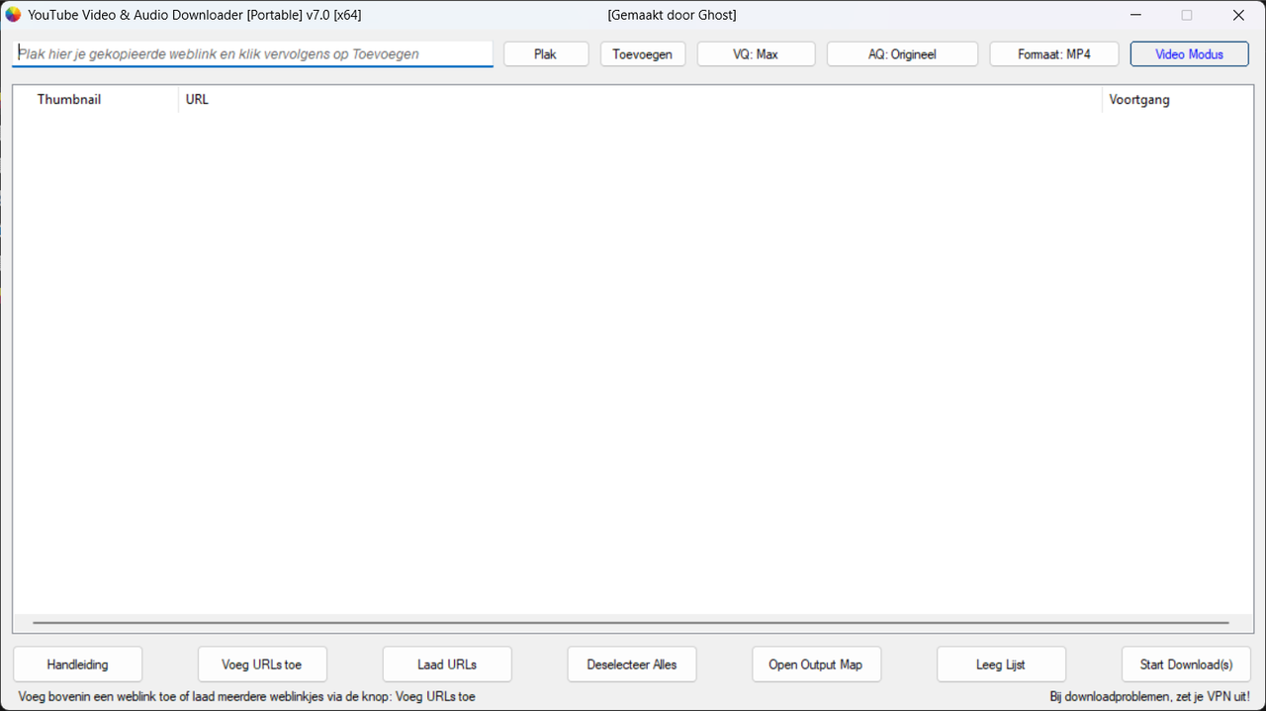This screenshot has height=711, width=1266.
Task: Open the Output Map folder
Action: point(816,665)
